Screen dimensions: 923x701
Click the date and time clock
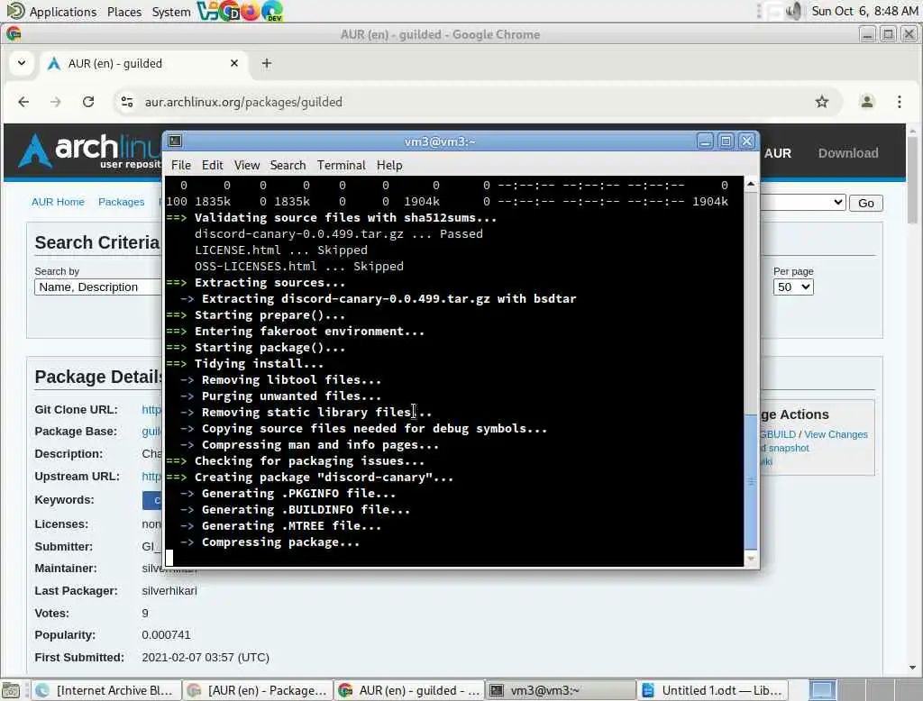tap(864, 11)
